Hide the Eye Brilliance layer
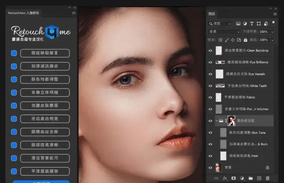284x183 pixels. click(210, 62)
